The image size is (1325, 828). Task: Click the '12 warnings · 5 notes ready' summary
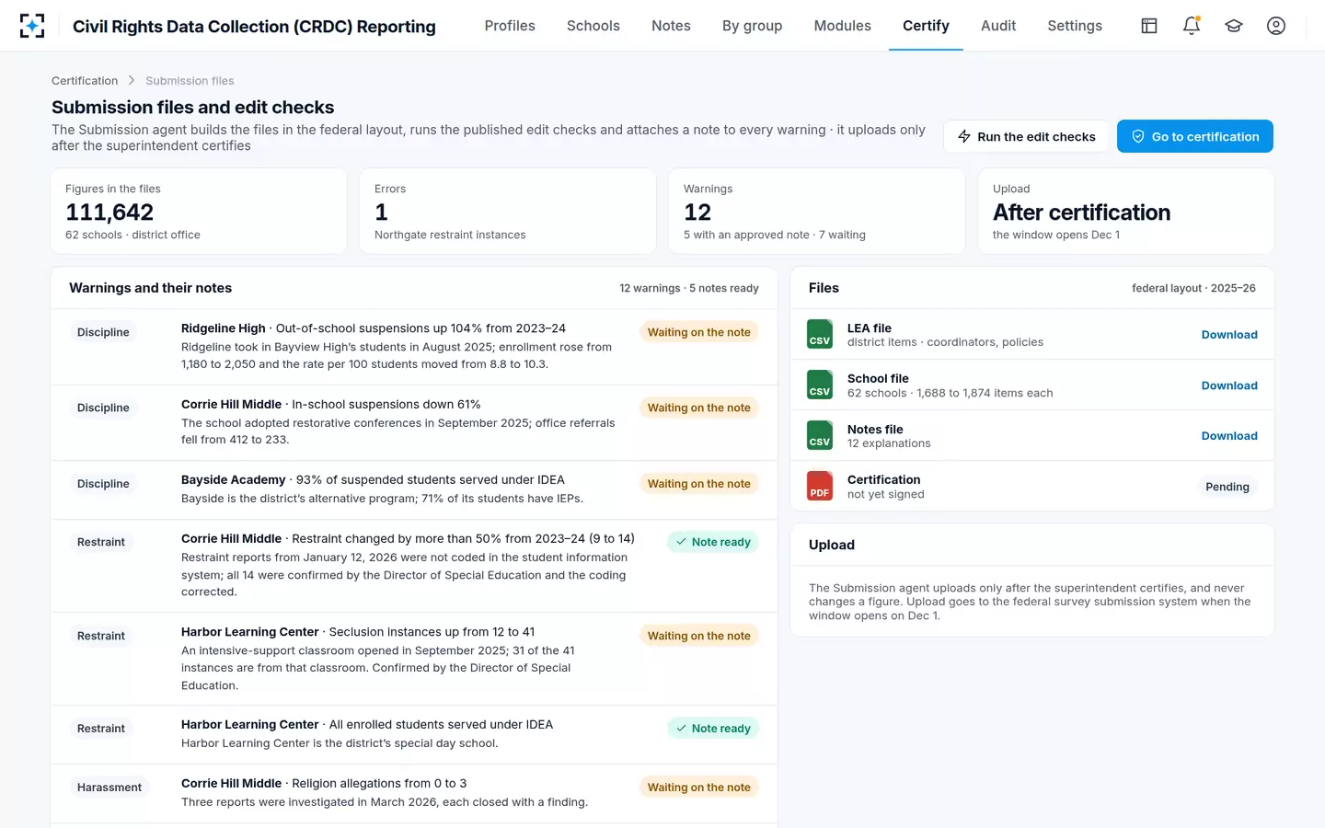689,288
